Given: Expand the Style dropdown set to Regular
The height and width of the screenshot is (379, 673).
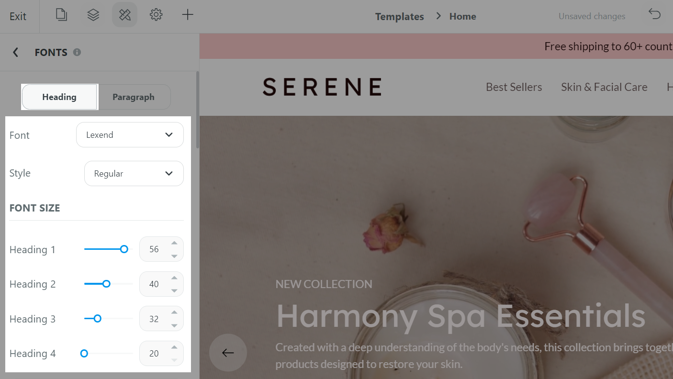Looking at the screenshot, I should pyautogui.click(x=134, y=173).
